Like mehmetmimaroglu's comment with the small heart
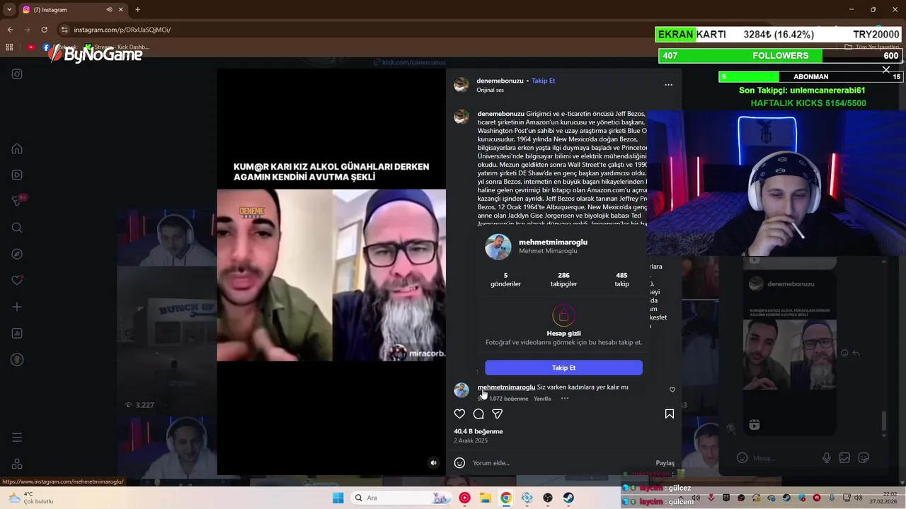906x509 pixels. [672, 390]
